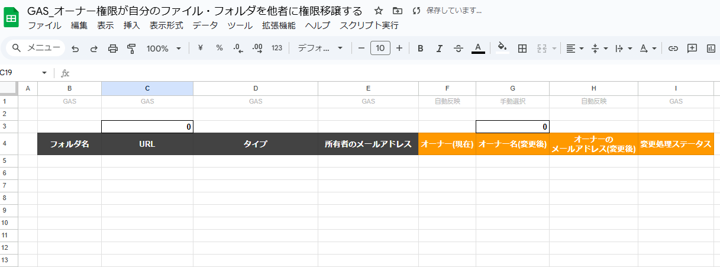Select the オーナー(現在) header cell
Image resolution: width=720 pixels, height=267 pixels.
[x=447, y=144]
